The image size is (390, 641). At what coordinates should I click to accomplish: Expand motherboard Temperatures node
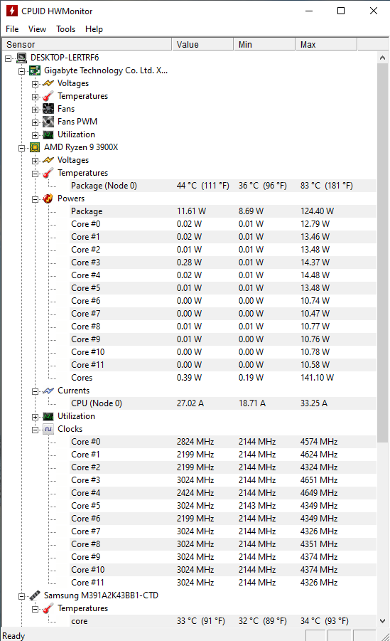pos(35,97)
